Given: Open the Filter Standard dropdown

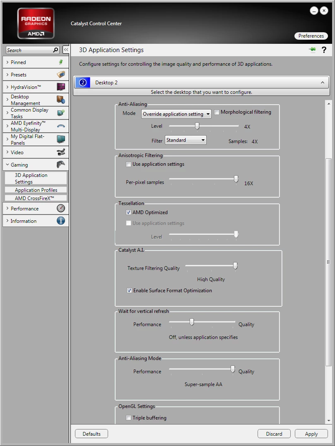Looking at the screenshot, I should (x=186, y=140).
